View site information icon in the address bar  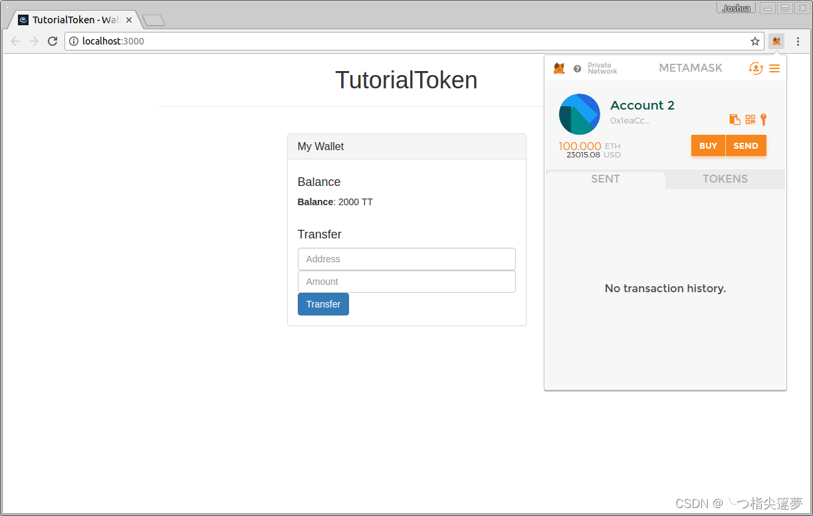point(74,41)
